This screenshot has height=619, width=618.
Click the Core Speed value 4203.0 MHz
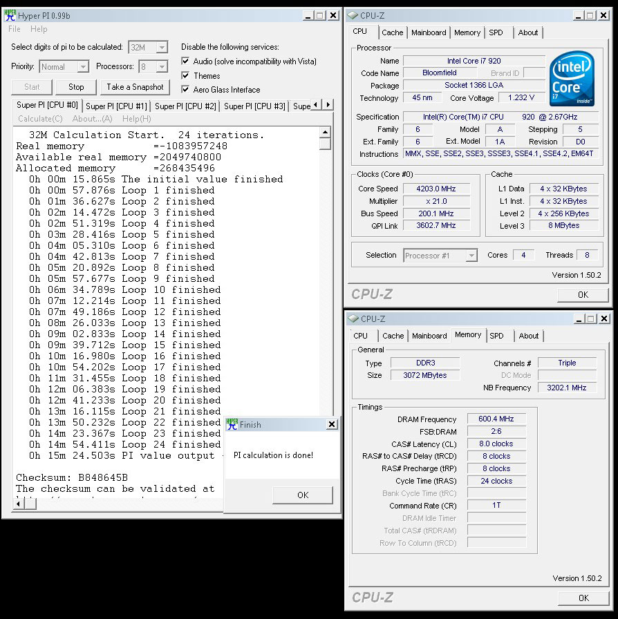pyautogui.click(x=436, y=189)
